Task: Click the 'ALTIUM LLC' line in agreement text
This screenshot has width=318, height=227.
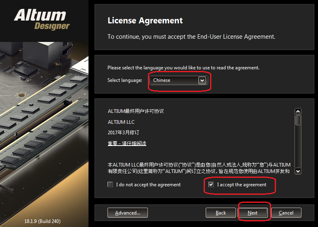Action: 121,122
